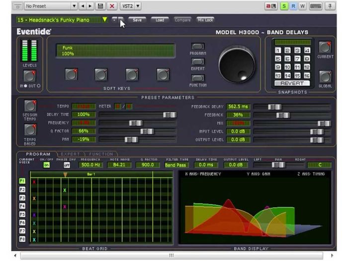Click the Output Level slider handle
The width and height of the screenshot is (348, 261).
pyautogui.click(x=317, y=140)
